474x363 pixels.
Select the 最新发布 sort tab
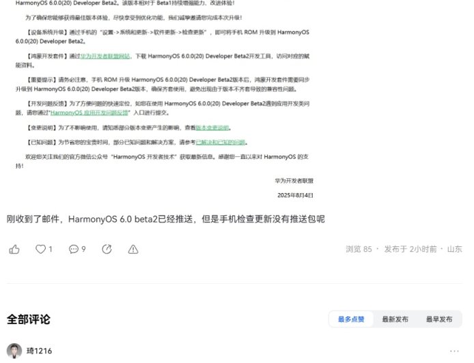395,319
